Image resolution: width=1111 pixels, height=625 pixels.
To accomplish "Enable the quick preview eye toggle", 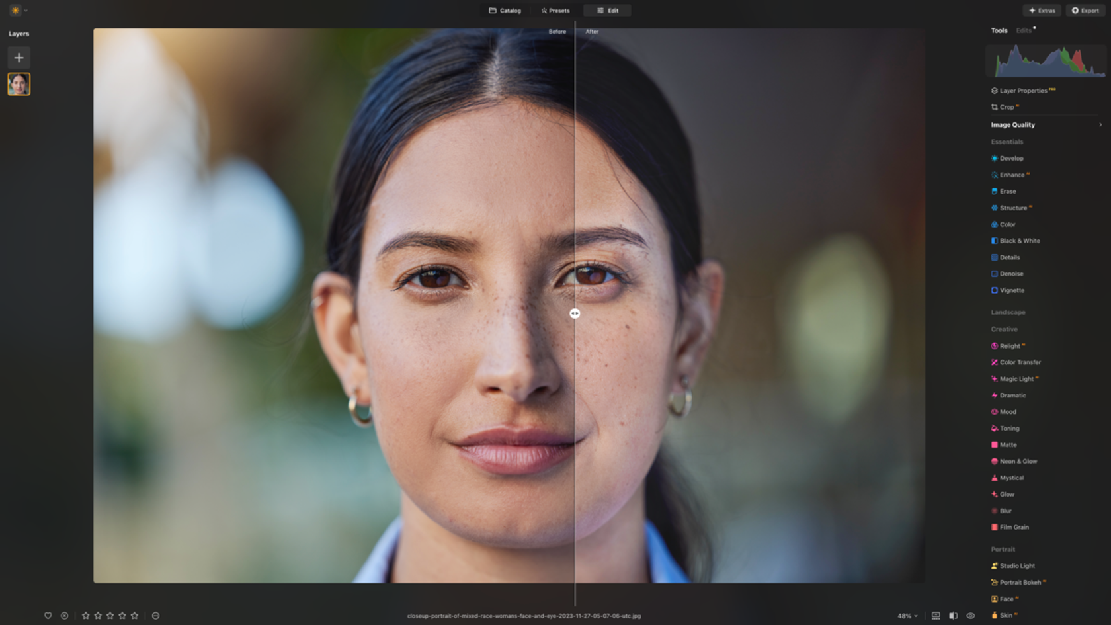I will pos(971,616).
